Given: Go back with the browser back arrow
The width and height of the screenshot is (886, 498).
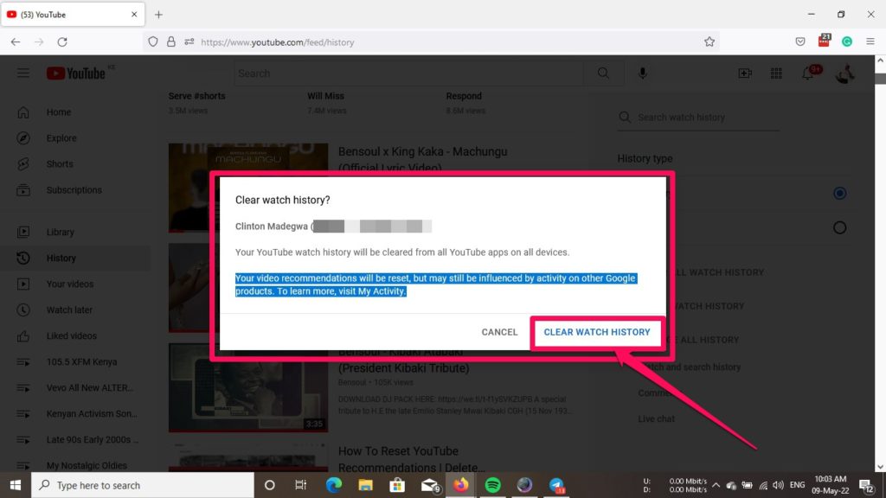Looking at the screenshot, I should pos(16,41).
